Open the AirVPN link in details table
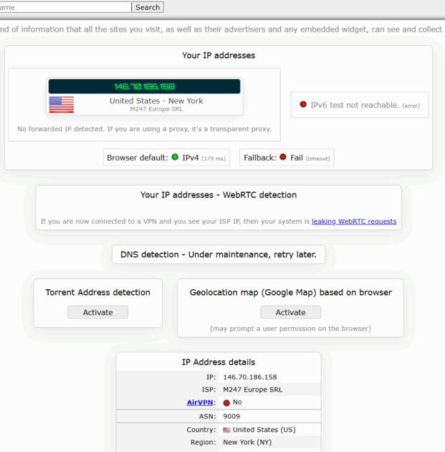This screenshot has width=445, height=452. 203,402
